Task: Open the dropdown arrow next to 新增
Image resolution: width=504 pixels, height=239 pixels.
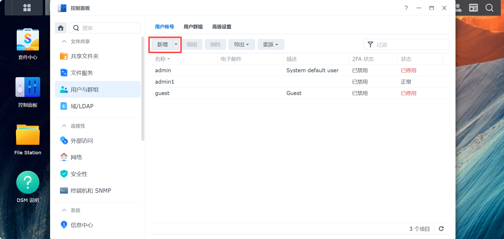Action: 176,44
